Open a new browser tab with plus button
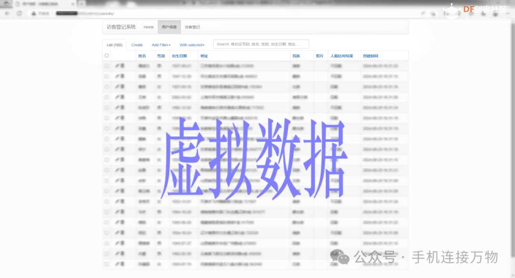Image resolution: width=515 pixels, height=278 pixels. (82, 4)
